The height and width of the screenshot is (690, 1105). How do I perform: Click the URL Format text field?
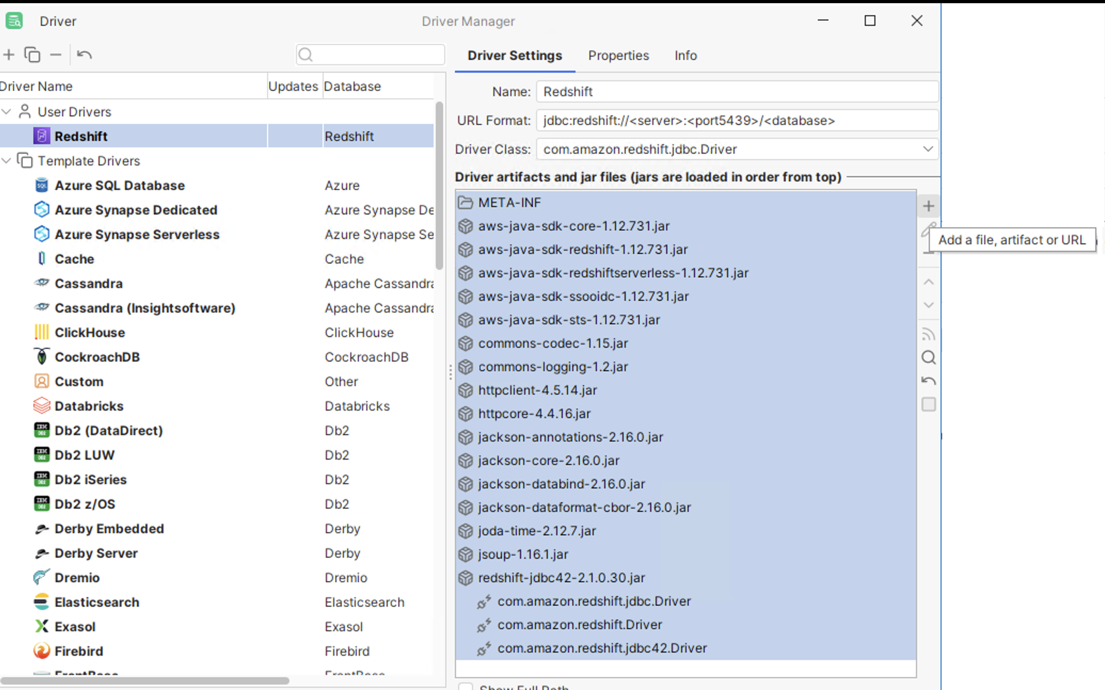(x=737, y=121)
